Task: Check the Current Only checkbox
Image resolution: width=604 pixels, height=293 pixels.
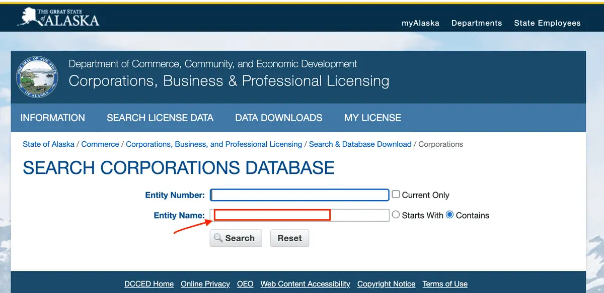Action: pos(396,194)
